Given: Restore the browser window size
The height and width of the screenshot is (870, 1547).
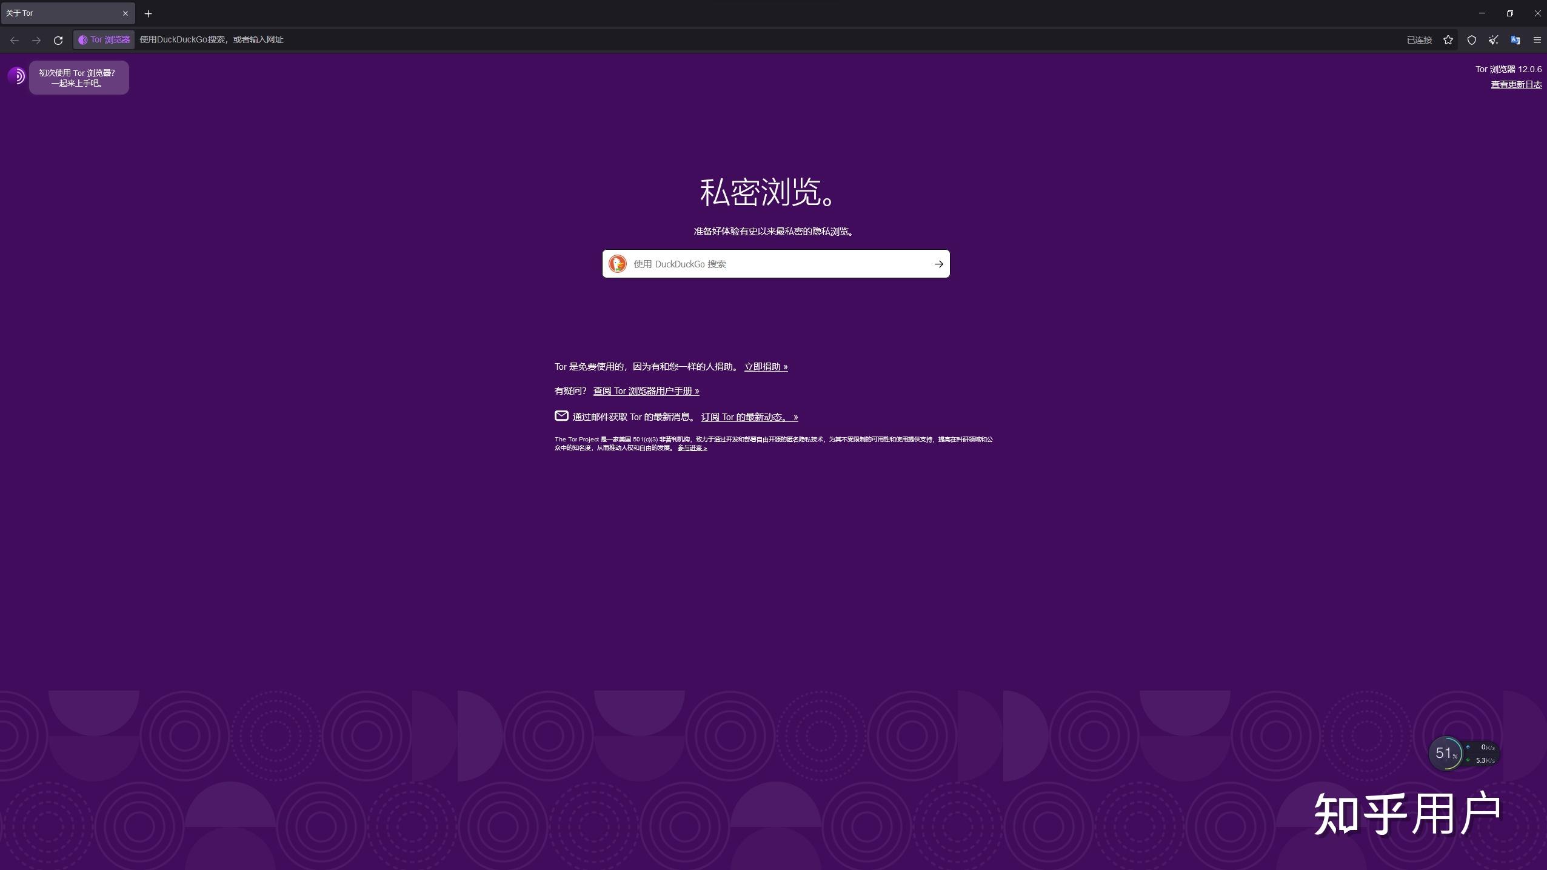Looking at the screenshot, I should pyautogui.click(x=1509, y=13).
